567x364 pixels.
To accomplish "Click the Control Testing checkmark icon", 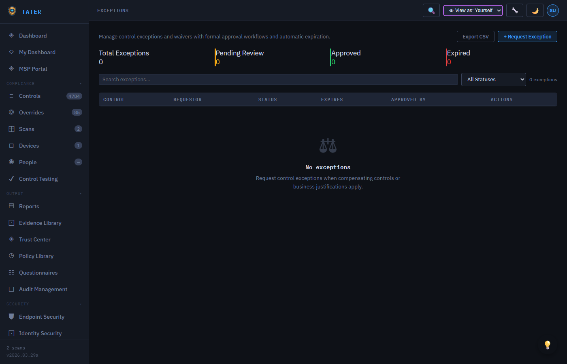I will pyautogui.click(x=11, y=179).
